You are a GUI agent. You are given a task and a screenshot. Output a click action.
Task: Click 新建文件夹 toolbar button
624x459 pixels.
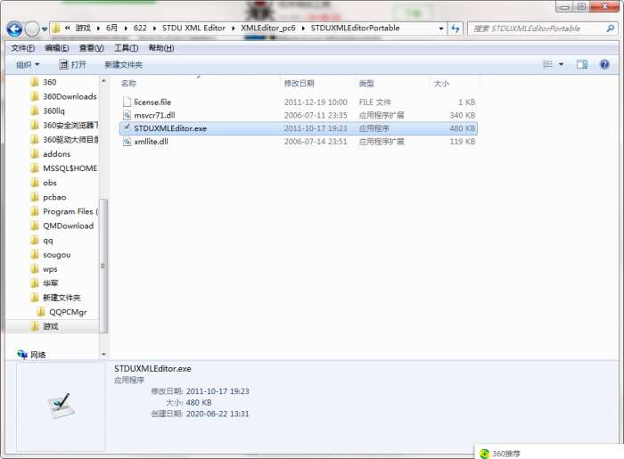coord(123,64)
